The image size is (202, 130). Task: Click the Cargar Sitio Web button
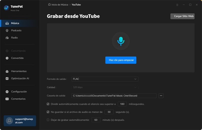tap(182, 16)
